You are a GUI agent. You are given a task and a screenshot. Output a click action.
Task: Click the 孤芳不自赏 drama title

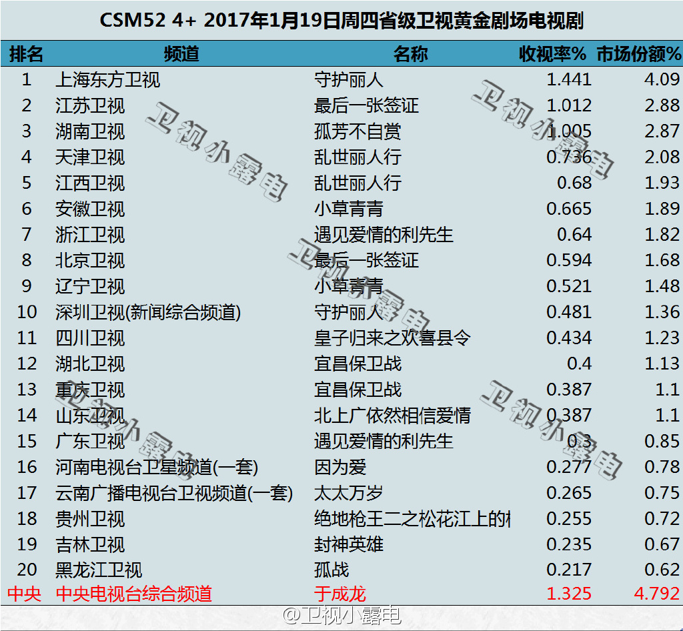coord(357,131)
